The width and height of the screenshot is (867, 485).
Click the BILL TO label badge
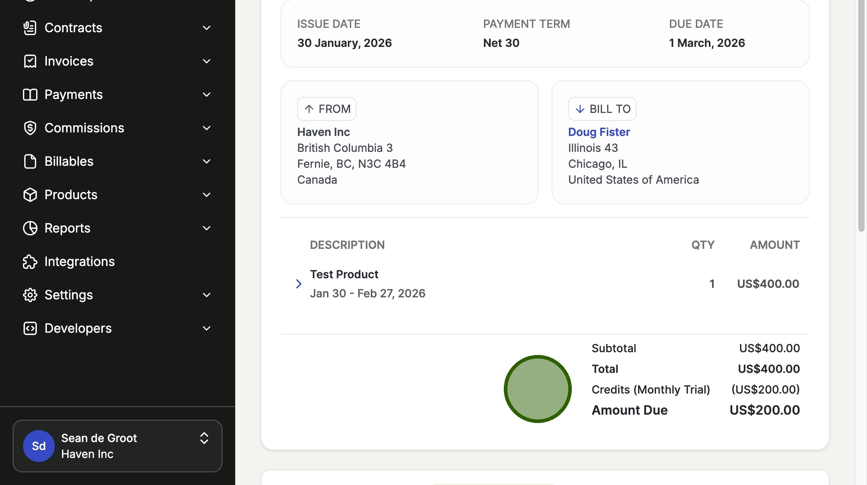602,109
